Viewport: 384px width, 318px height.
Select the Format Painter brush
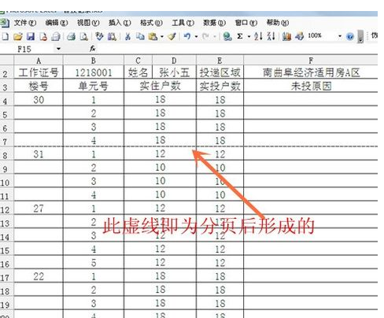(172, 36)
